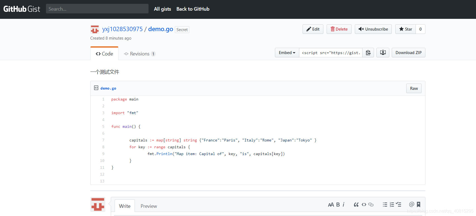Add a task list to comment
Screen dimensions: 476x216
click(399, 205)
